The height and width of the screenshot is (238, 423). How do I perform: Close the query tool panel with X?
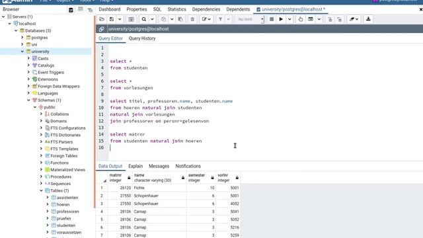click(x=420, y=9)
